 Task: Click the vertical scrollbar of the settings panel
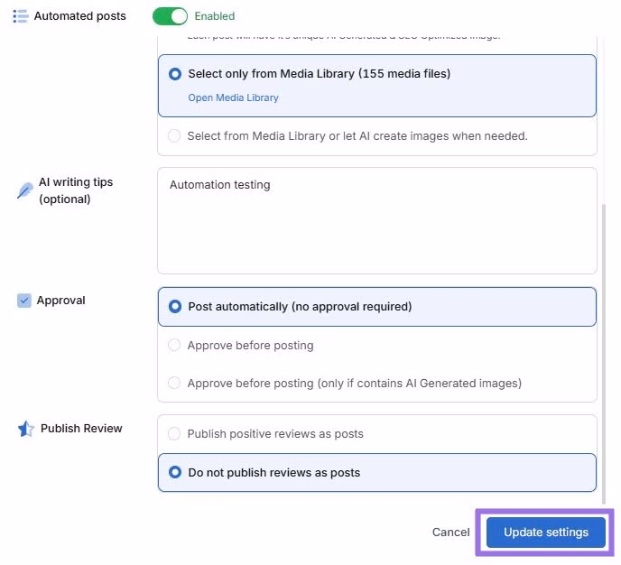(x=604, y=352)
